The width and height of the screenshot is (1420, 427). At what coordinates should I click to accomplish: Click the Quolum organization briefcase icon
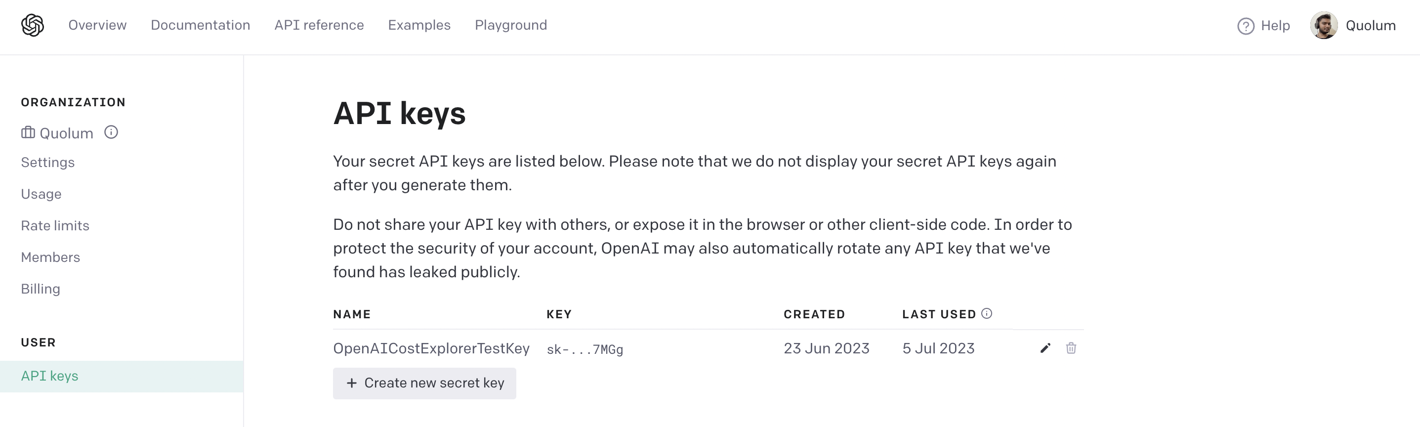point(28,132)
